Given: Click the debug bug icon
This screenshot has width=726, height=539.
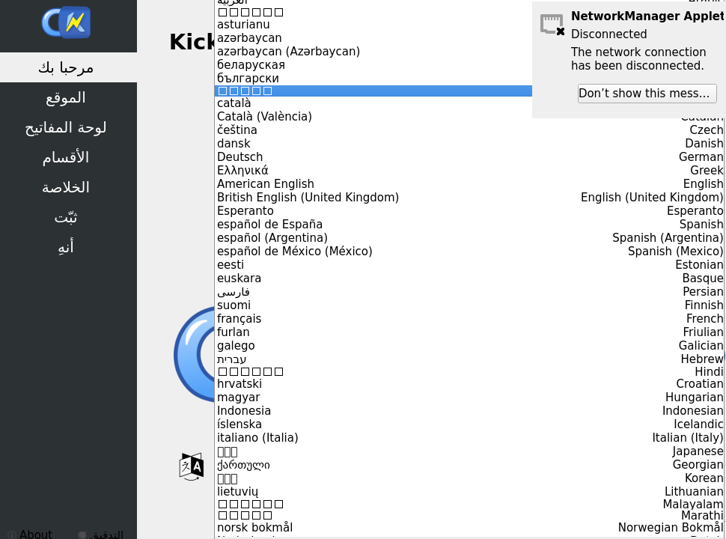Looking at the screenshot, I should tap(82, 535).
